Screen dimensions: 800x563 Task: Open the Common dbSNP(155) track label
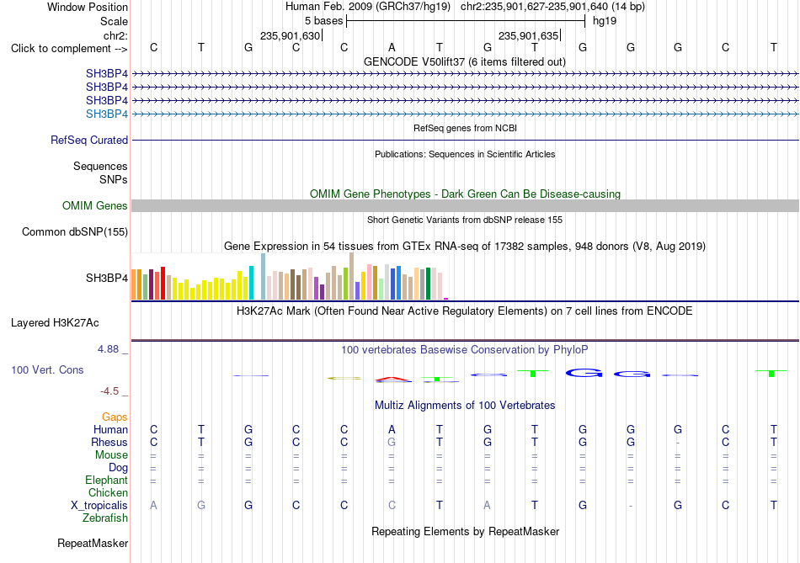click(75, 232)
